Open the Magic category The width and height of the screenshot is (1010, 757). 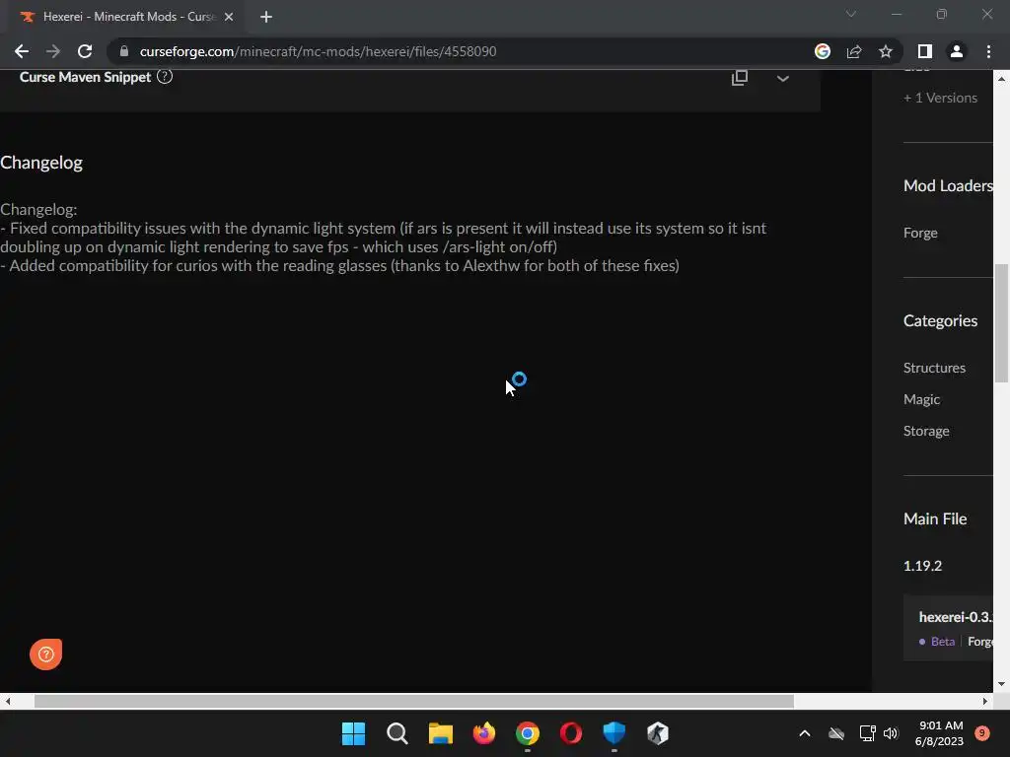pyautogui.click(x=921, y=399)
